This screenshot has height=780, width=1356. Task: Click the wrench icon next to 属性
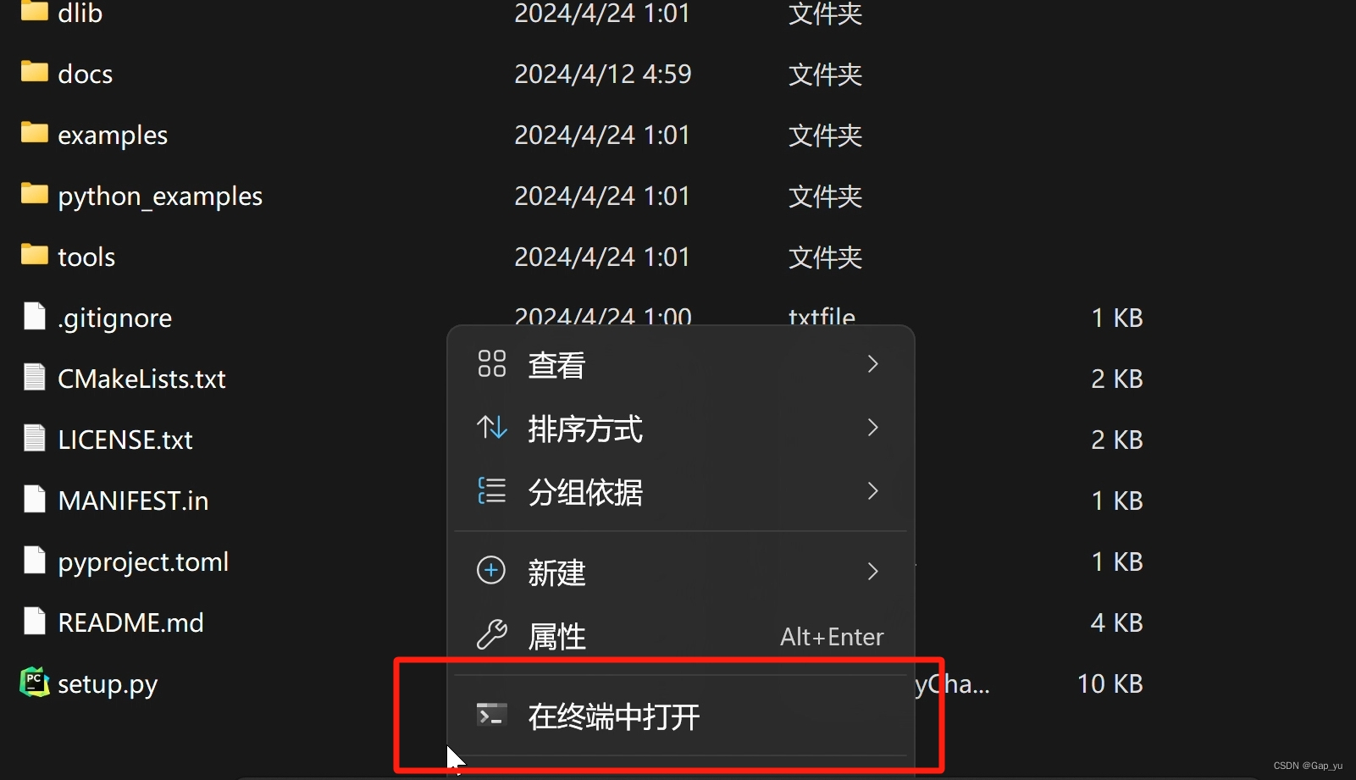pos(491,635)
